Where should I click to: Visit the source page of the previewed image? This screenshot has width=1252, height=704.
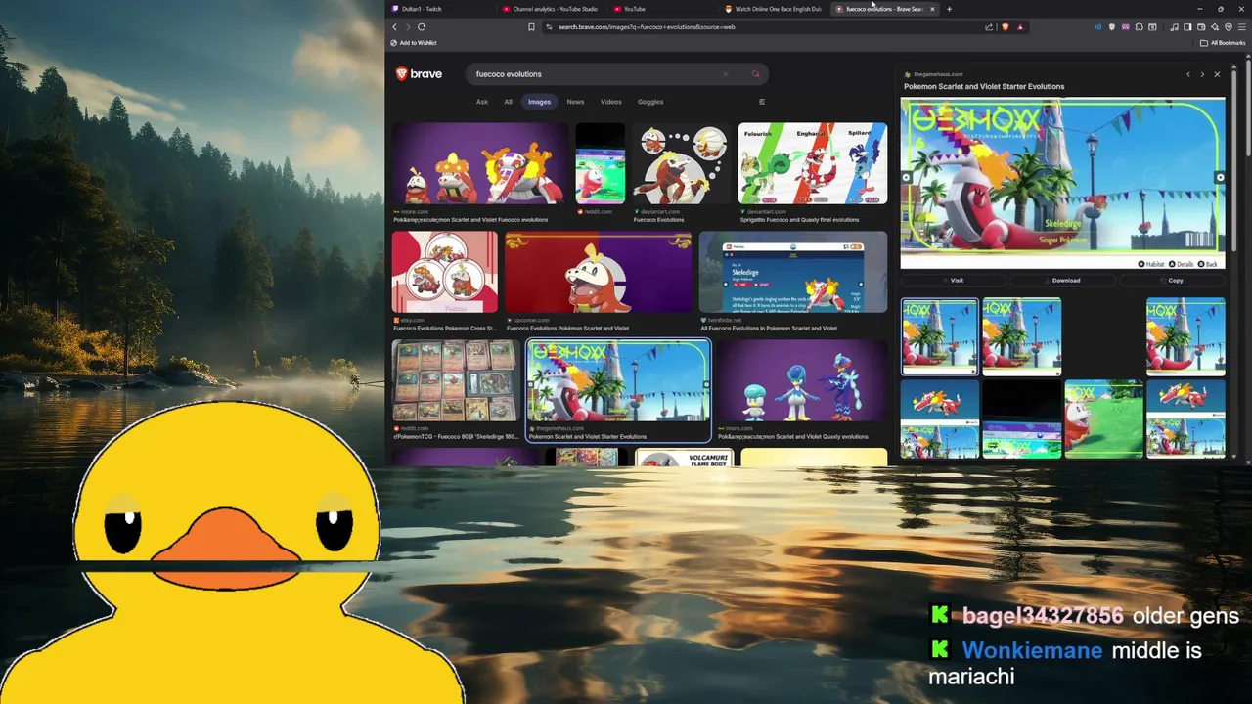[x=954, y=281]
